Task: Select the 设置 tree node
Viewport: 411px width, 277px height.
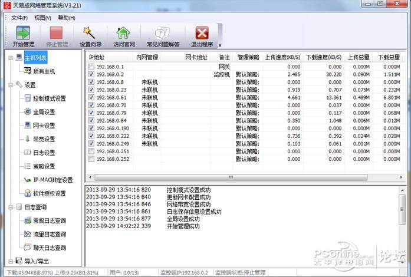Action: tap(30, 85)
